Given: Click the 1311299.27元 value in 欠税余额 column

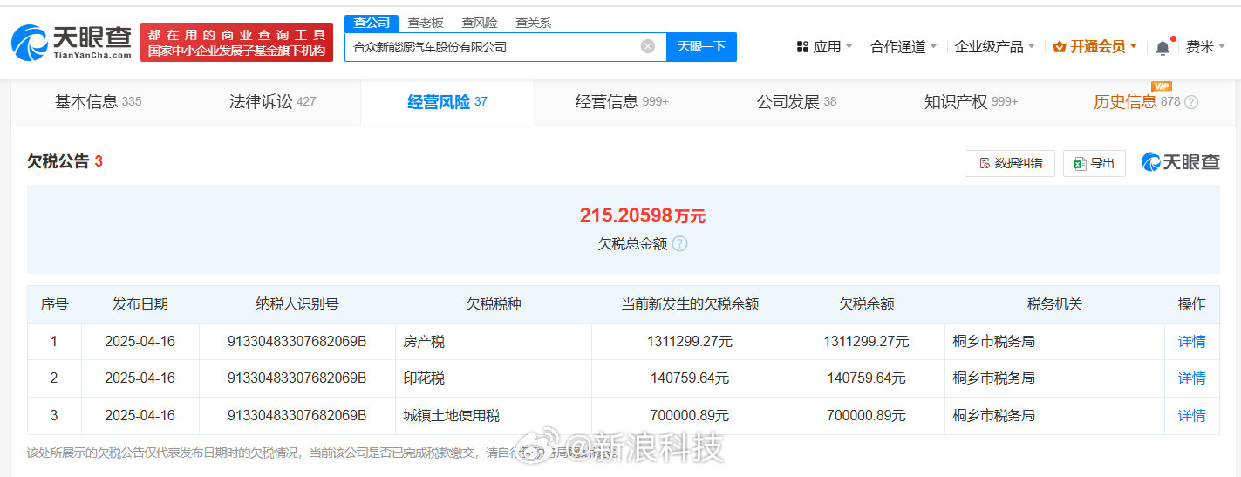Looking at the screenshot, I should 866,342.
